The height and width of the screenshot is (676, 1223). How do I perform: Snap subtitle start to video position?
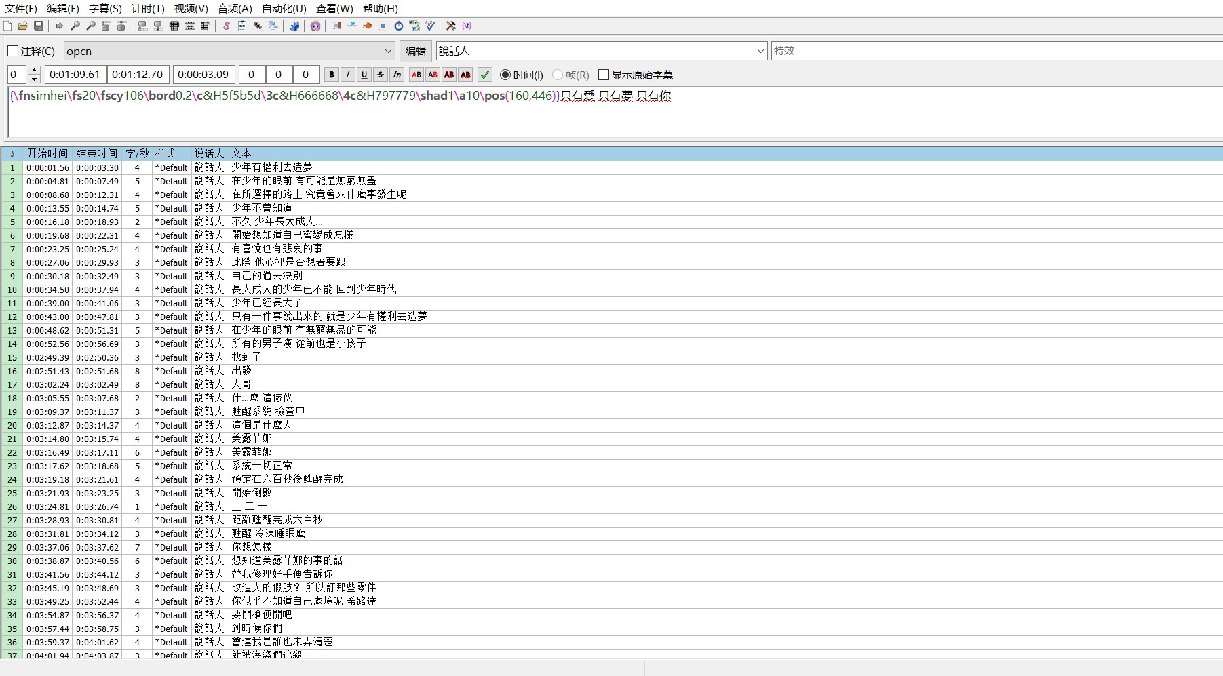pos(142,26)
